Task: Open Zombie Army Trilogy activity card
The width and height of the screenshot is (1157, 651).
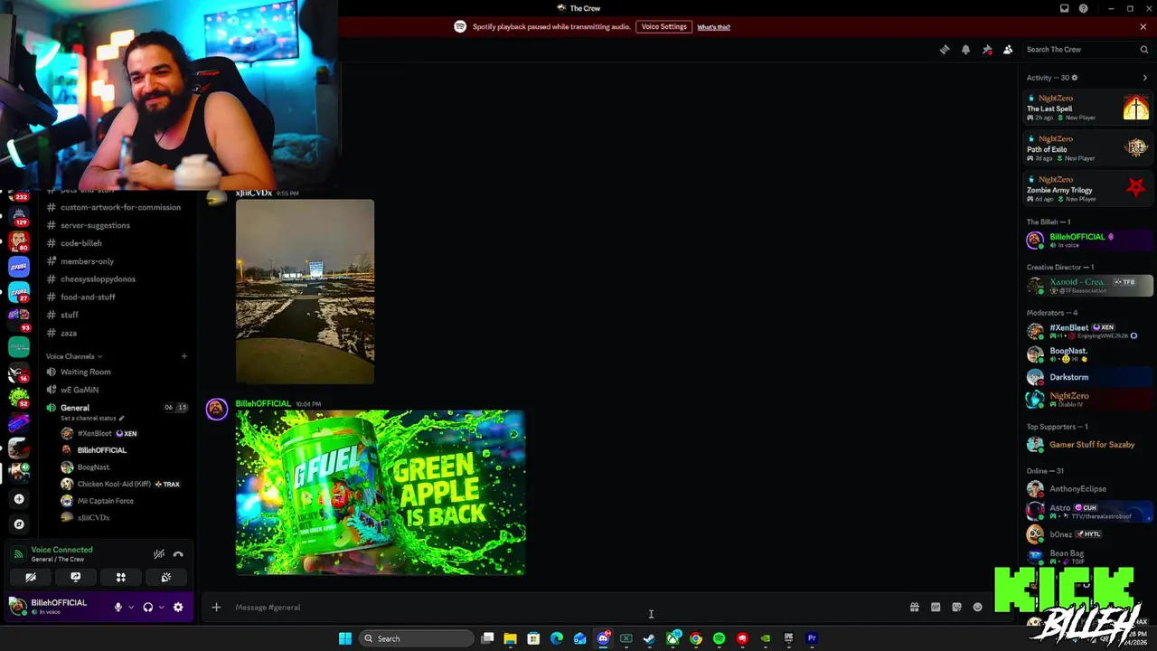Action: pyautogui.click(x=1087, y=189)
